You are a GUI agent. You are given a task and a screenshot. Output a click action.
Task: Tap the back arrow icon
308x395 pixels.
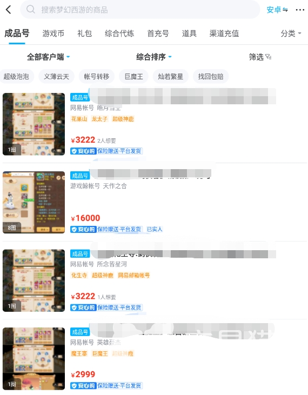coord(9,10)
